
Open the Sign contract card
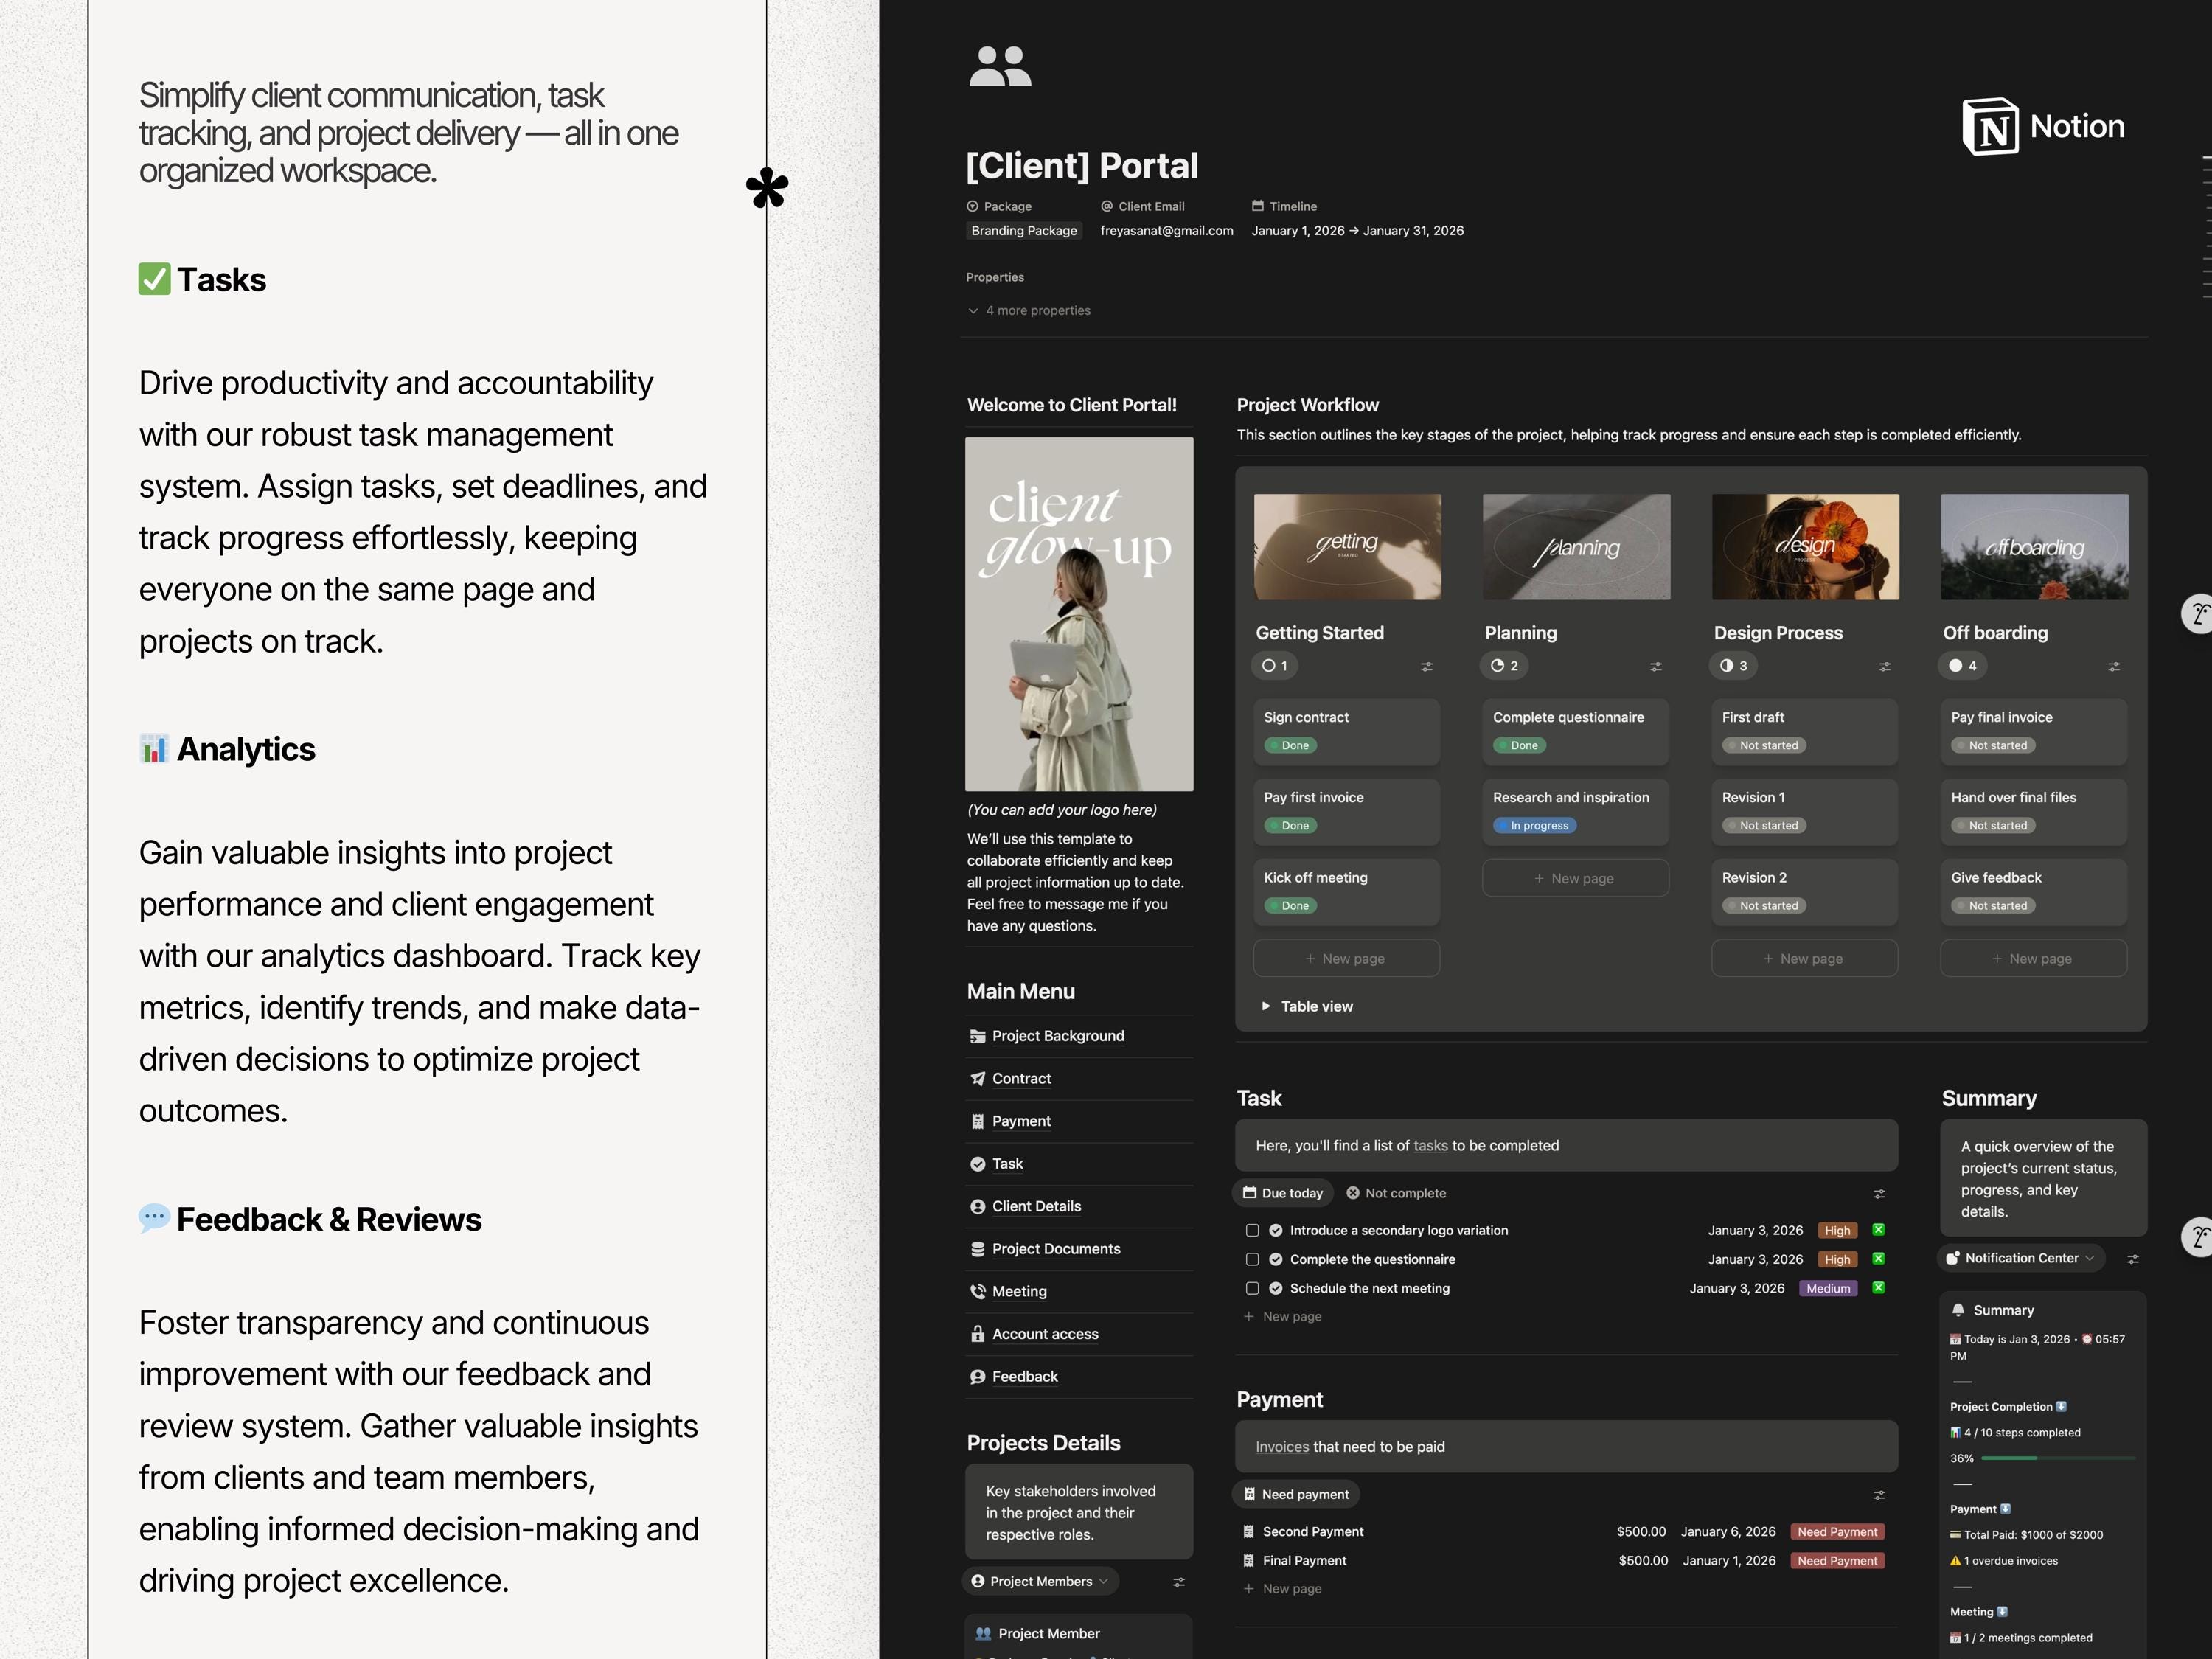tap(1346, 732)
